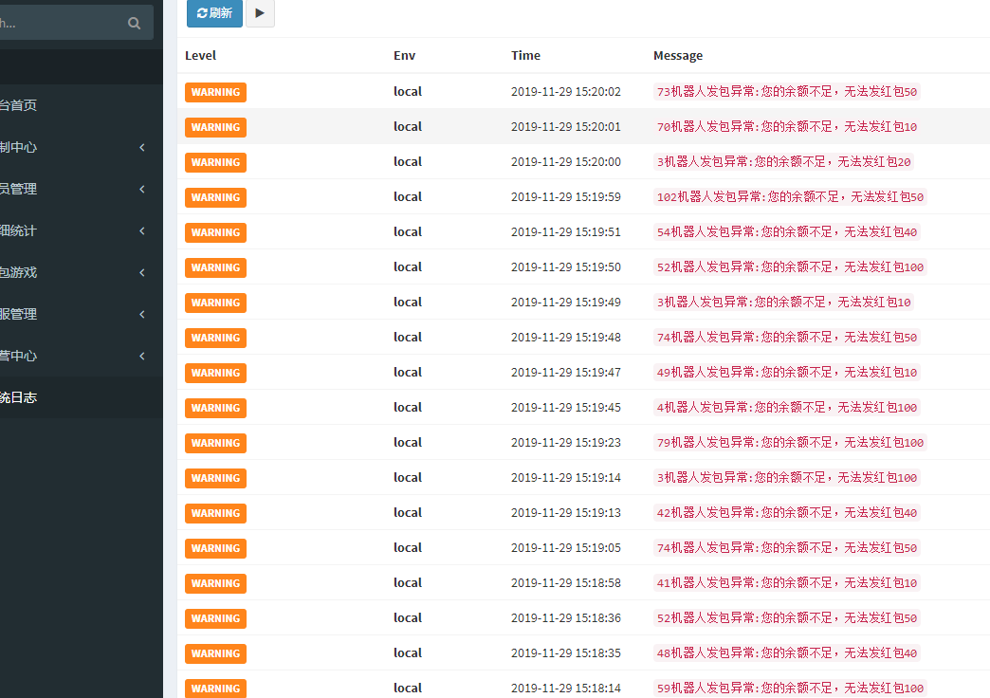Screen dimensions: 990x698
Task: Expand the 细统计 sidebar section
Action: click(x=71, y=230)
